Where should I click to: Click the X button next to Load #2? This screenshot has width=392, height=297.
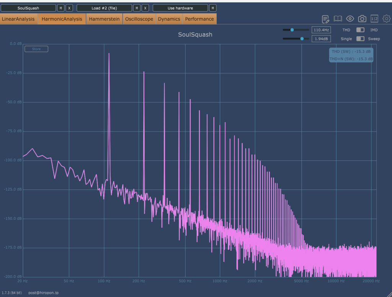(145, 8)
